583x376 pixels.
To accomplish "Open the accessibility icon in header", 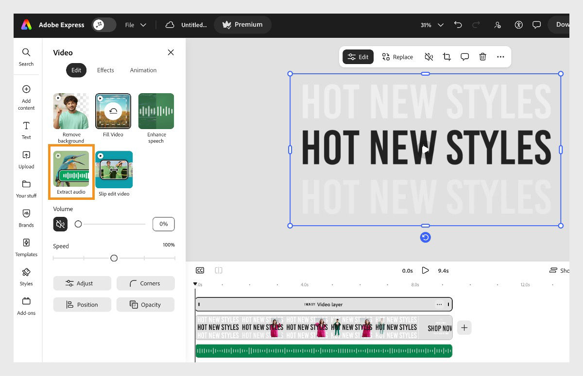I will pos(518,25).
